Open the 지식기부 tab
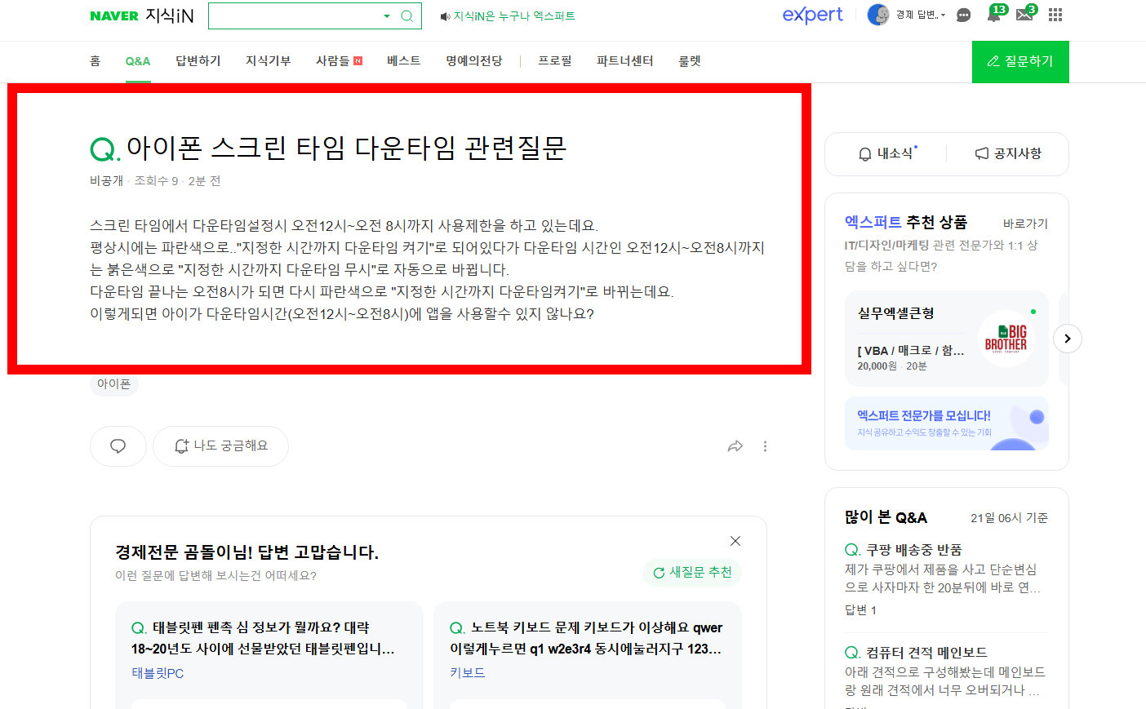This screenshot has height=709, width=1146. pyautogui.click(x=269, y=61)
